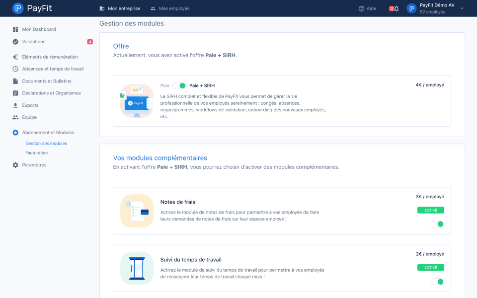Click the building icon next to Mon entreprise
The height and width of the screenshot is (298, 477).
102,8
